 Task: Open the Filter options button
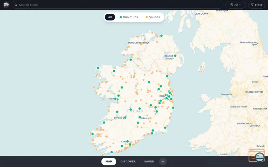[256, 5]
